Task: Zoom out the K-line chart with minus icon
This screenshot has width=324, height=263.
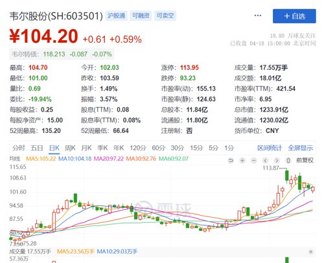Action: click(x=254, y=161)
